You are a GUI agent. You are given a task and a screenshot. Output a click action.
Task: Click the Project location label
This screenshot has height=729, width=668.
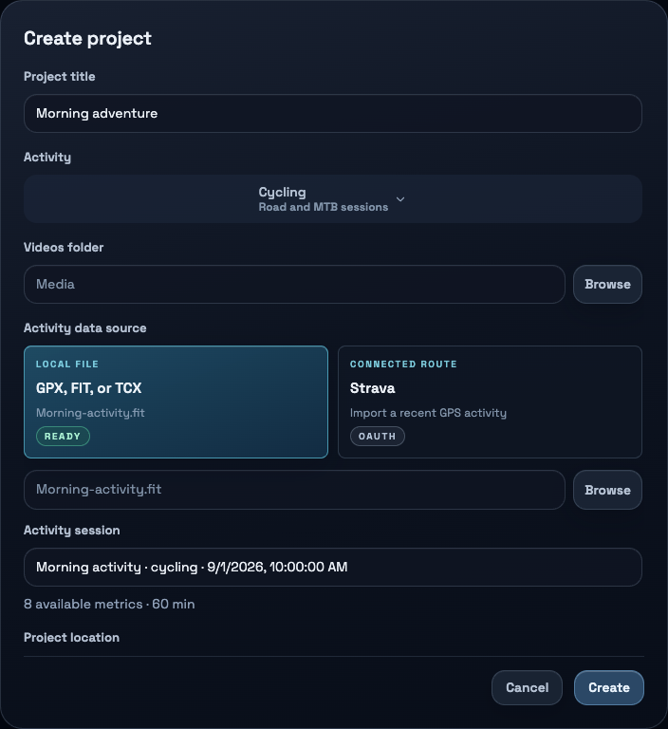click(x=71, y=638)
